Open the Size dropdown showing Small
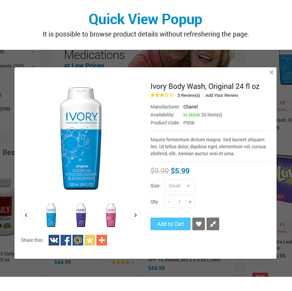The image size is (292, 291). pyautogui.click(x=180, y=185)
